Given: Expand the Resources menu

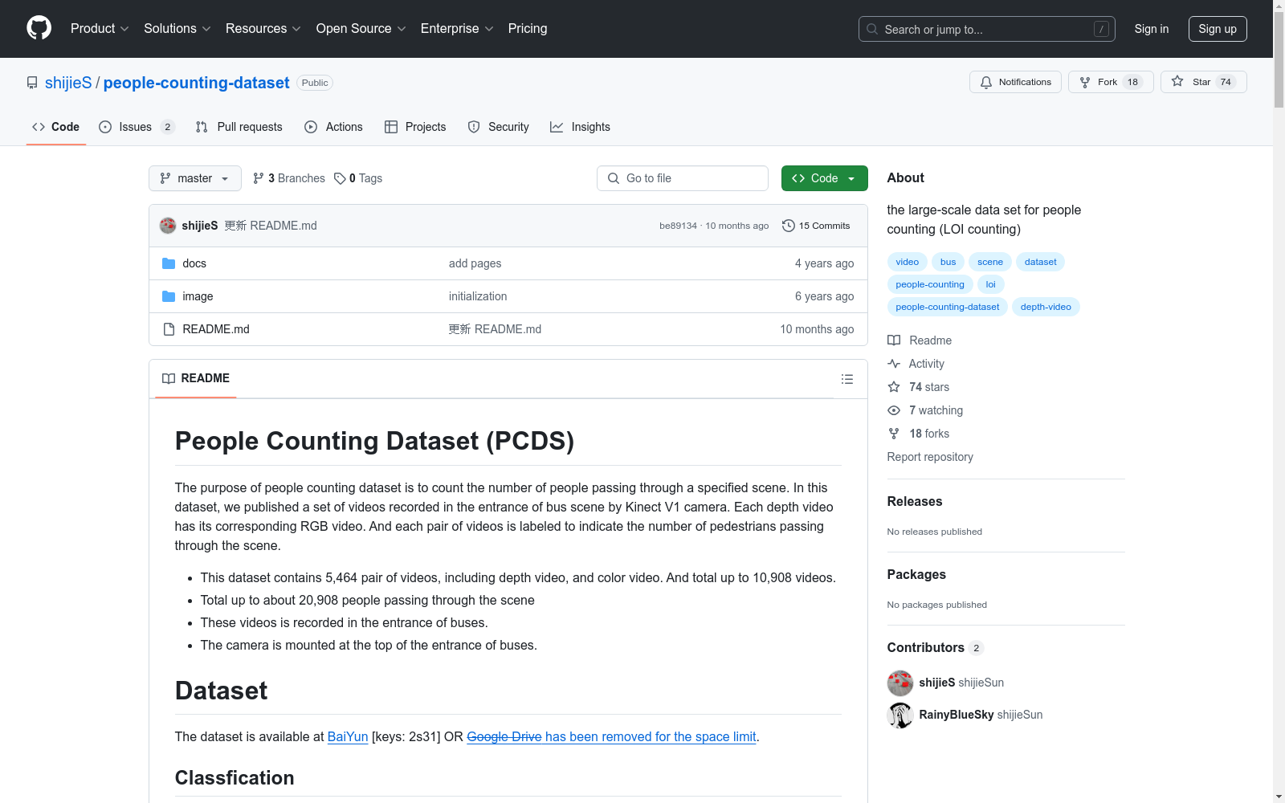Looking at the screenshot, I should [263, 28].
